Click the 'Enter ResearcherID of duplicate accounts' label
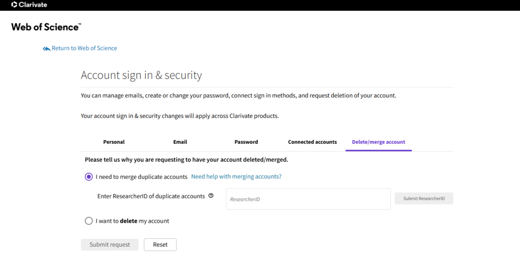Screen dimensions: 520x271 [x=151, y=196]
